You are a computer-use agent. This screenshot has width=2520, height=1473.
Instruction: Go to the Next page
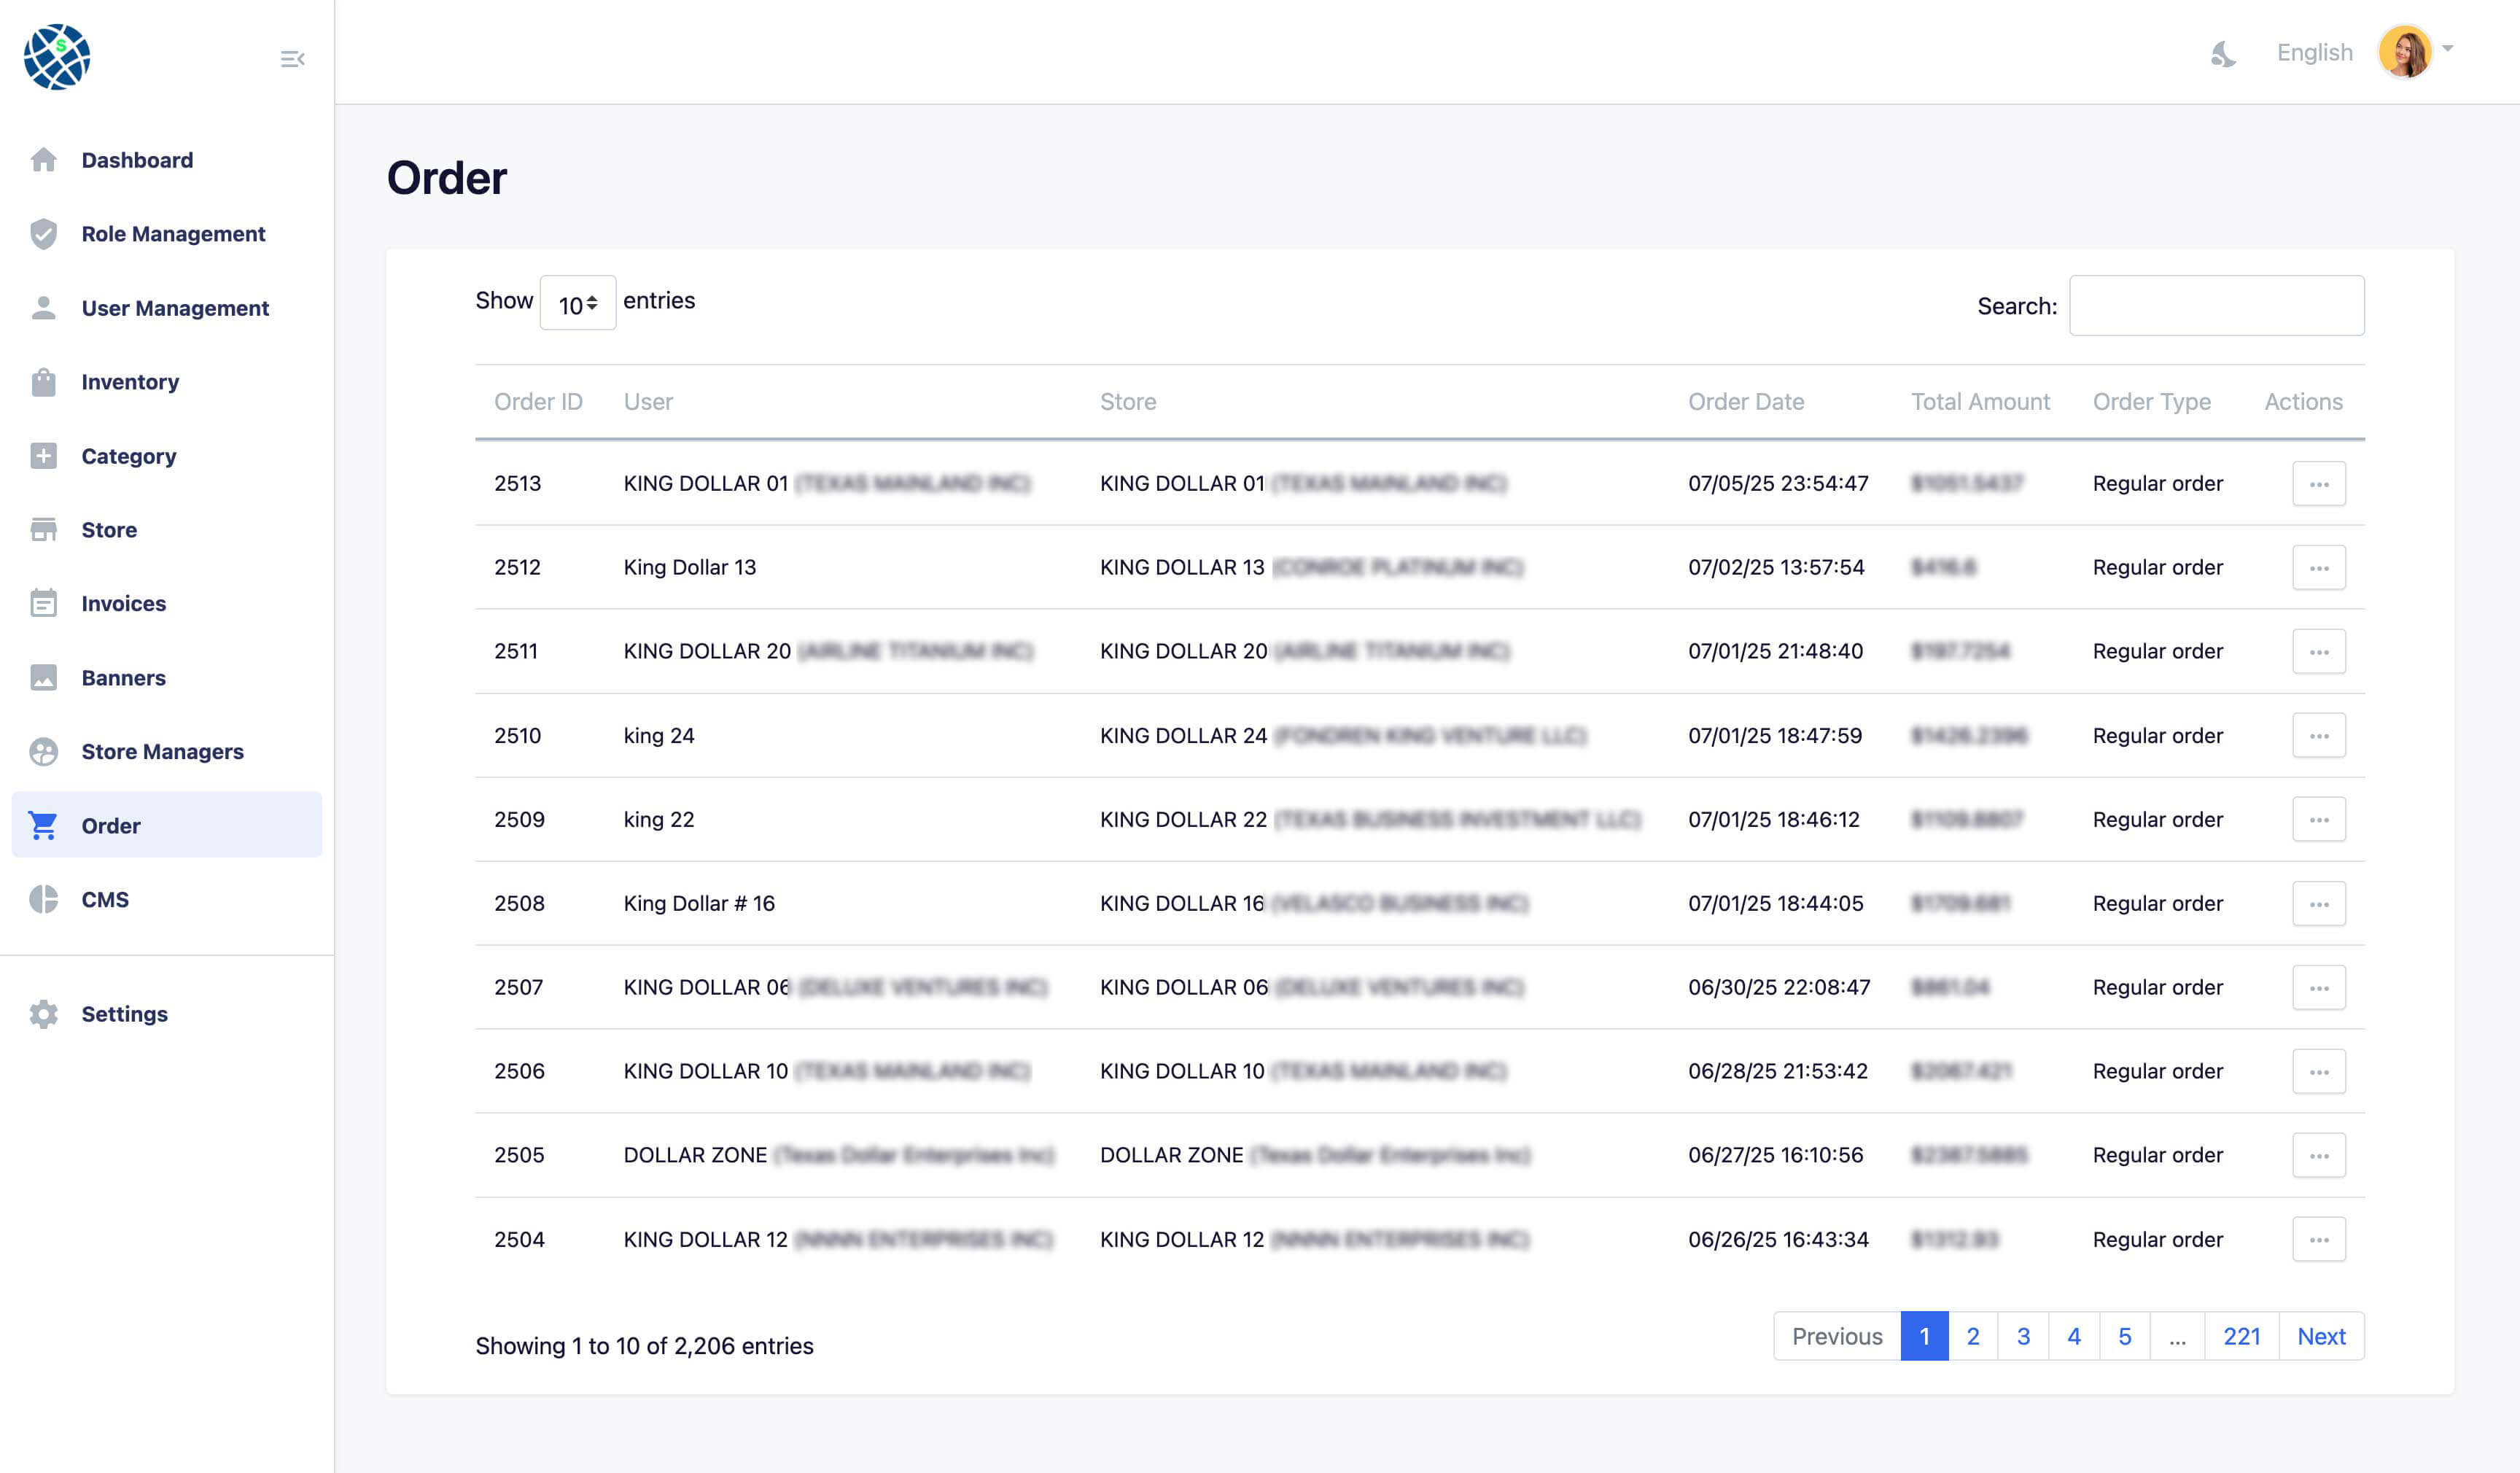coord(2320,1336)
